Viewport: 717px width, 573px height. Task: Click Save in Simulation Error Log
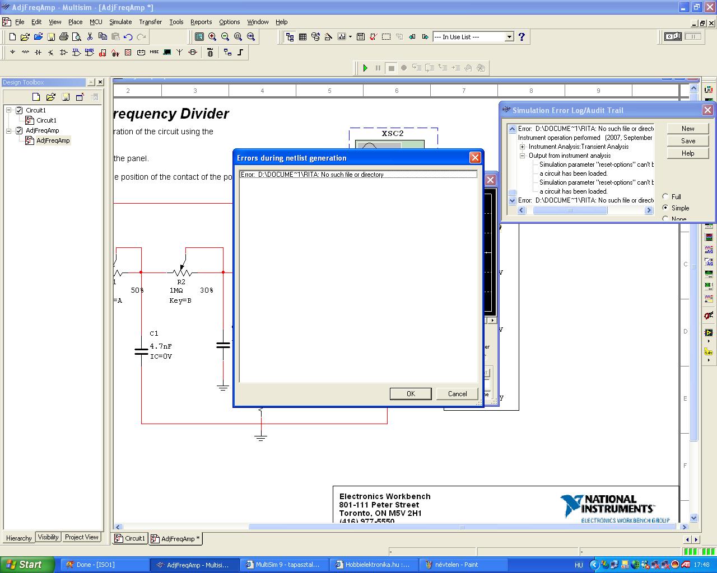tap(688, 141)
